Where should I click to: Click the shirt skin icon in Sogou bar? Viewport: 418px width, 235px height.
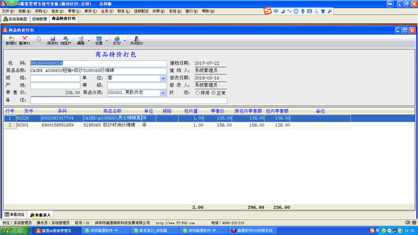click(323, 11)
